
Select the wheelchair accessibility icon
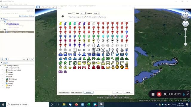click(122, 50)
